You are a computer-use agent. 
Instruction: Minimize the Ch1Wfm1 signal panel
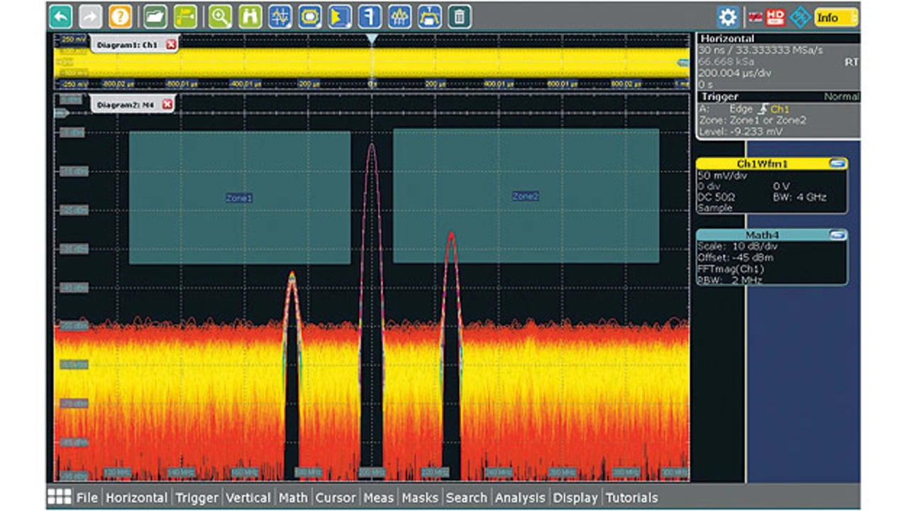838,164
